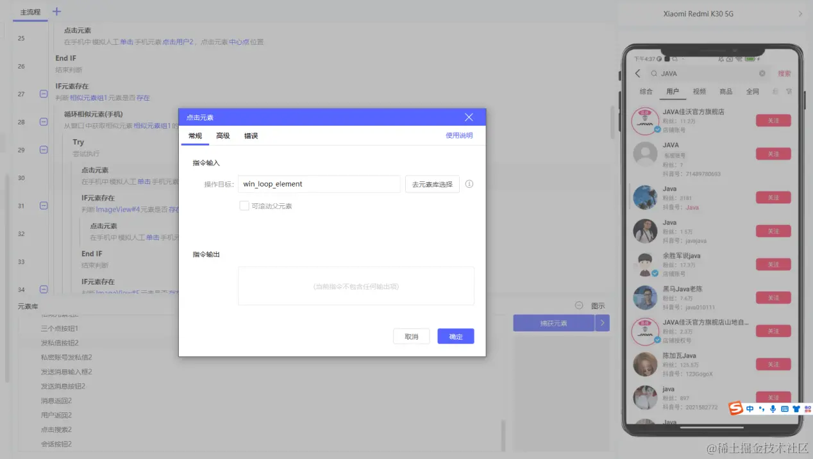Collapse the loop block at line 28
Image resolution: width=813 pixels, height=459 pixels.
(x=44, y=122)
